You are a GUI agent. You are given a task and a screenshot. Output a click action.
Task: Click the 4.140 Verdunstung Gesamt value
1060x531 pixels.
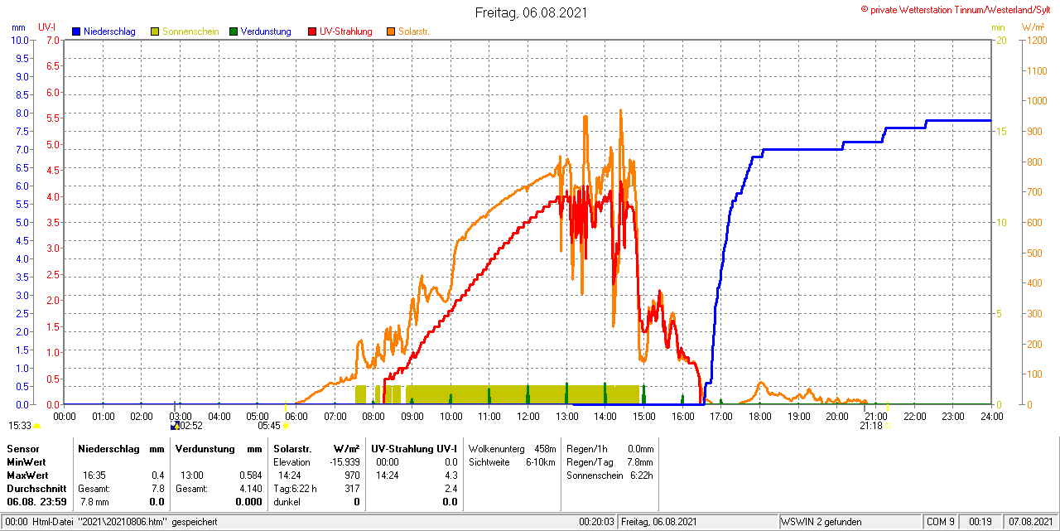(x=249, y=489)
